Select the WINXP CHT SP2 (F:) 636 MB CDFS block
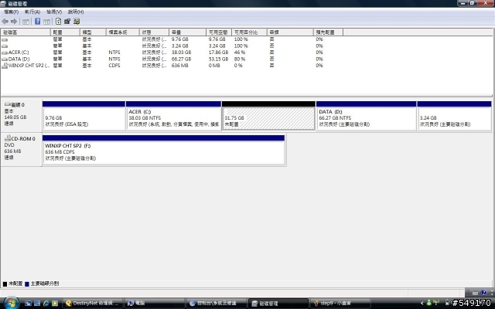495x309 pixels. coord(163,150)
